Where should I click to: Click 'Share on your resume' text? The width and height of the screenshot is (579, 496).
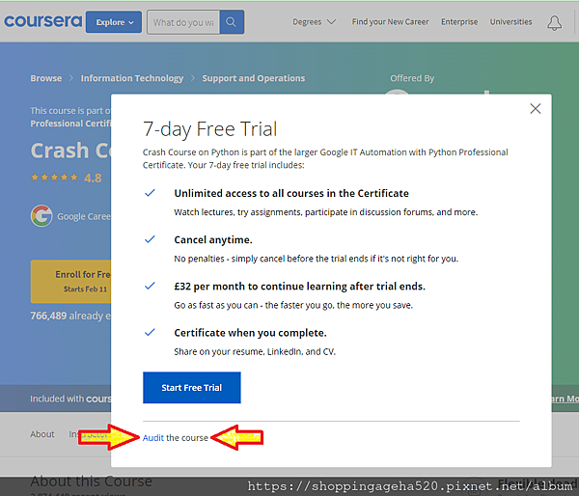pos(255,351)
